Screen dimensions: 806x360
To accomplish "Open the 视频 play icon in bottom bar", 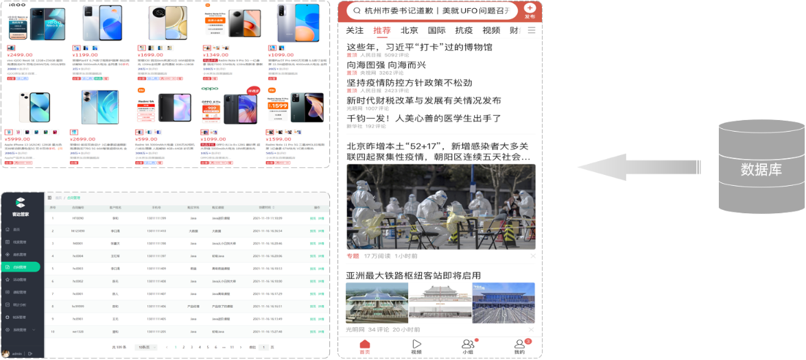I will tap(416, 344).
